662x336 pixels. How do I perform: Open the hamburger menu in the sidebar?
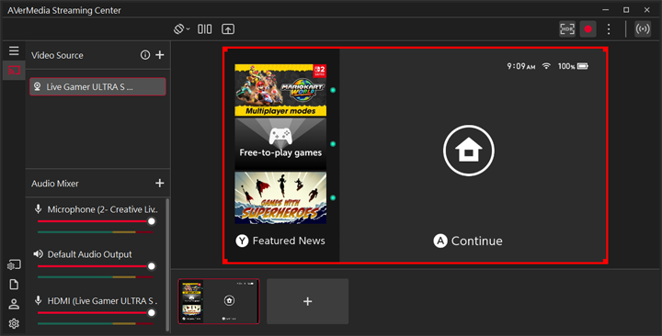[x=14, y=51]
